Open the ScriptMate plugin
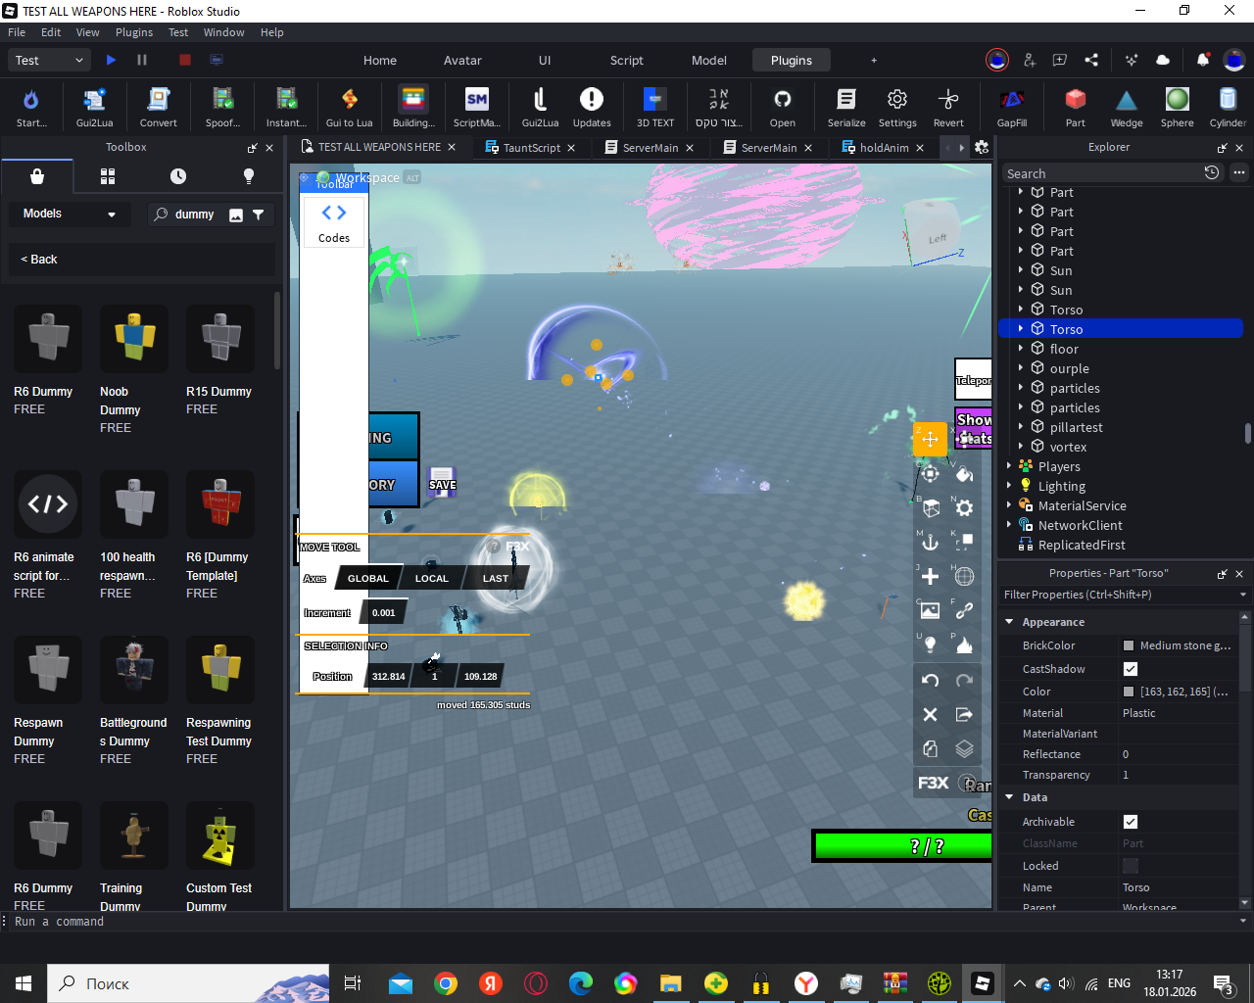The height and width of the screenshot is (1003, 1254). [476, 107]
